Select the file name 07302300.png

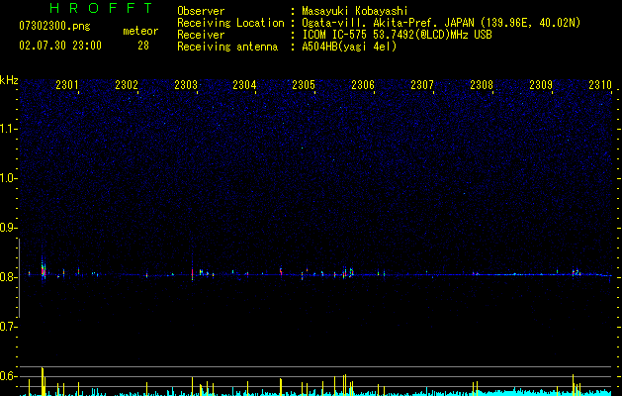(x=54, y=27)
